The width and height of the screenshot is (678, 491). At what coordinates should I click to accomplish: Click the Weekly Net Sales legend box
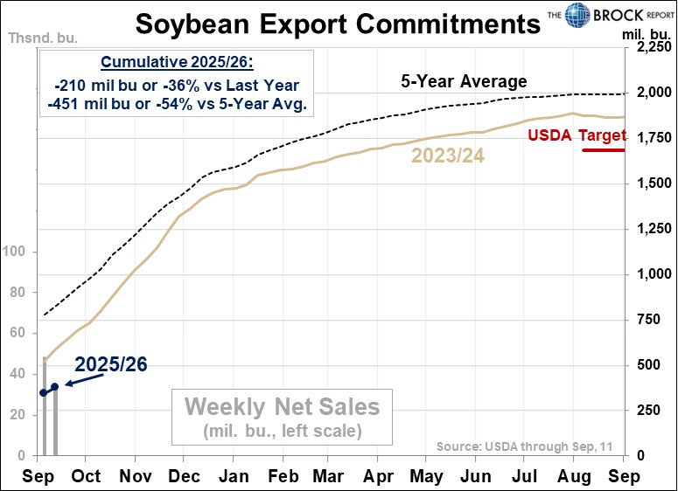coord(282,418)
